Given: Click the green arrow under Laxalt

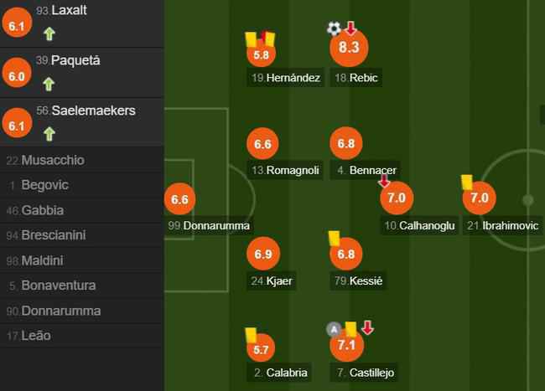Looking at the screenshot, I should pos(49,34).
